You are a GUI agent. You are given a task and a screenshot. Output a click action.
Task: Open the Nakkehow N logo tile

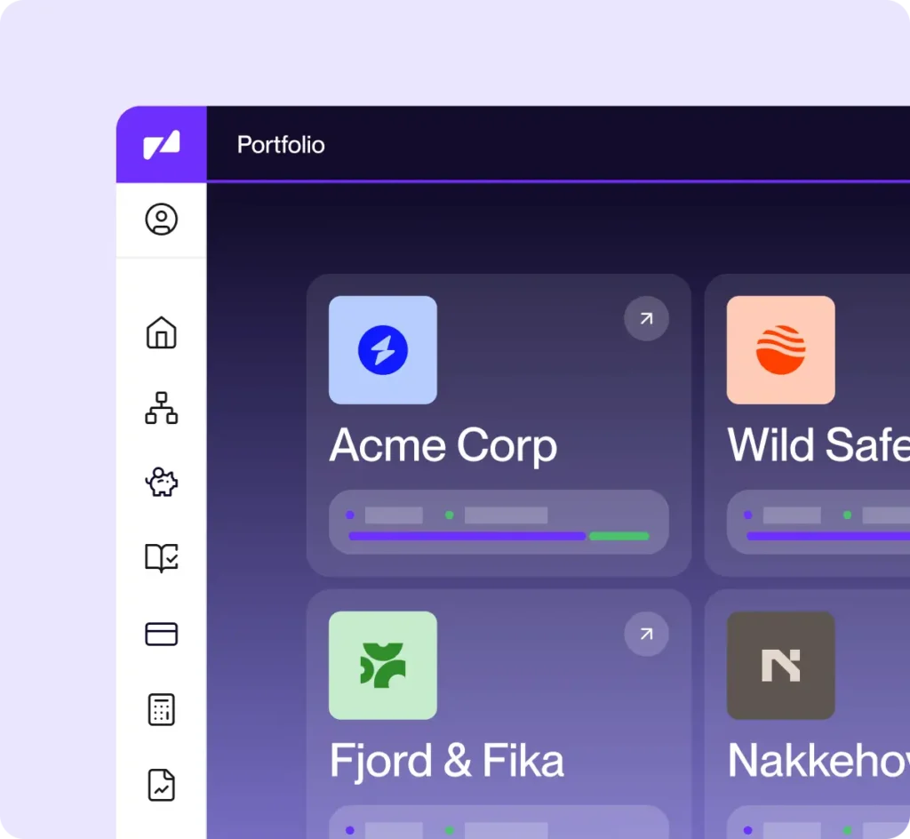point(780,666)
